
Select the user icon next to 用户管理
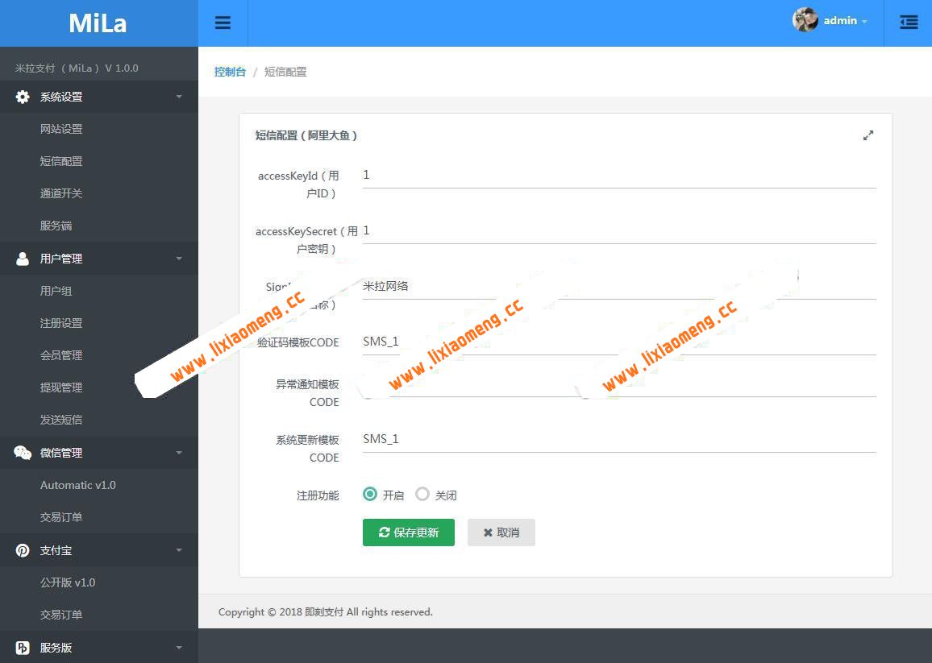tap(22, 259)
